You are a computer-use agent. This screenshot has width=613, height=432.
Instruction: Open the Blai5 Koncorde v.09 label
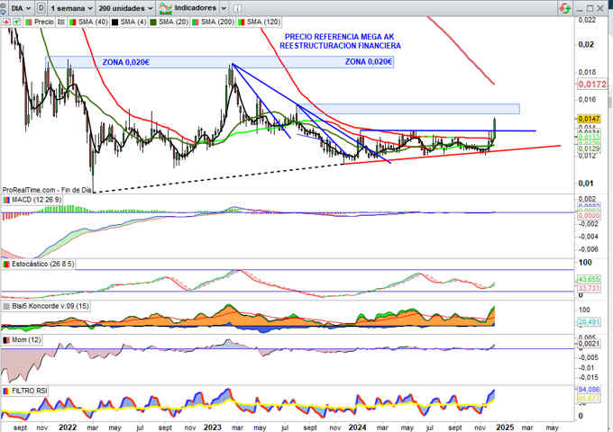click(x=48, y=306)
